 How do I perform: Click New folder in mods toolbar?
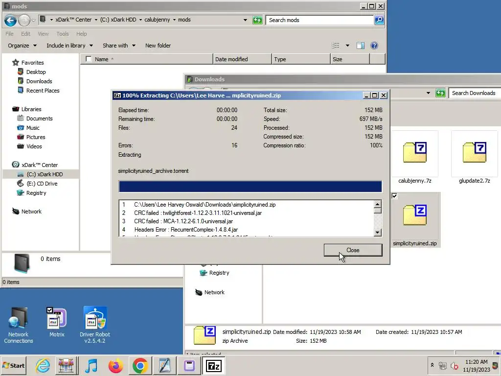tap(158, 46)
